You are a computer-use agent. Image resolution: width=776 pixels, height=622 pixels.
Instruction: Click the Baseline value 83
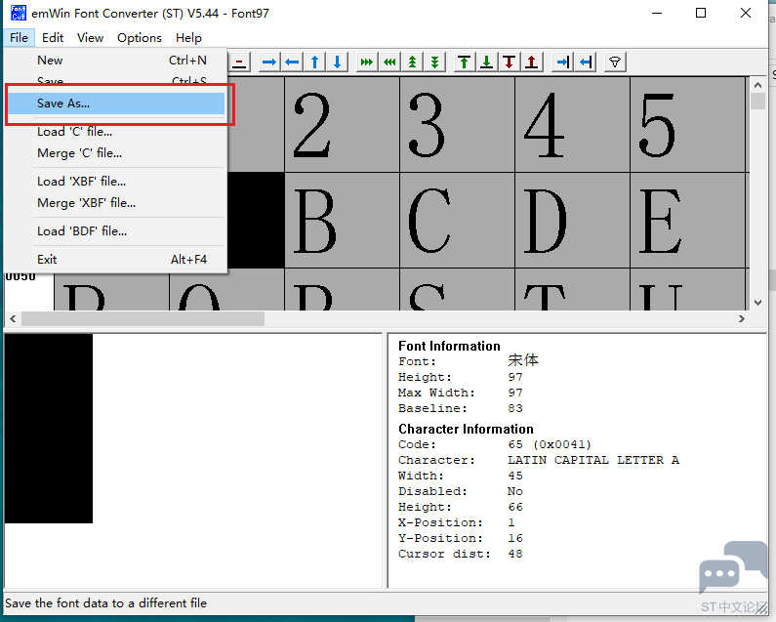515,408
